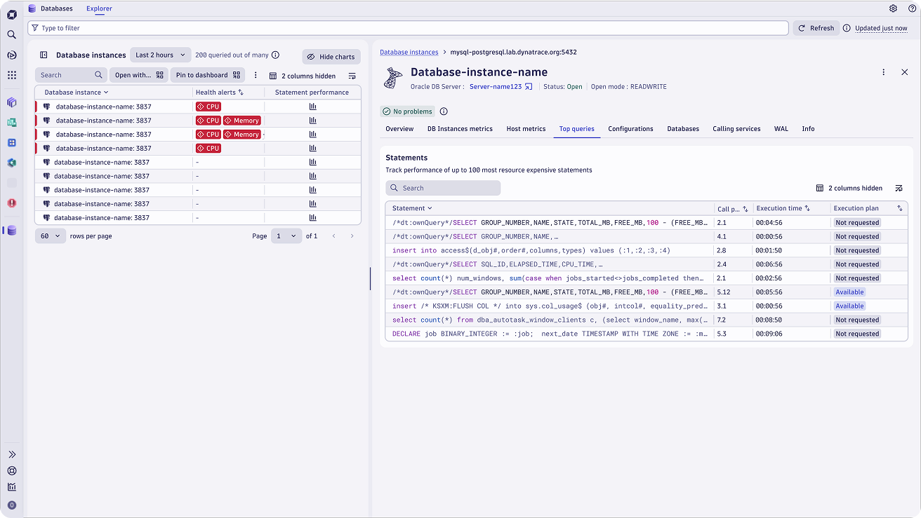The height and width of the screenshot is (518, 921).
Task: Toggle the sidebar panel icon beside Database instances
Action: (44, 55)
